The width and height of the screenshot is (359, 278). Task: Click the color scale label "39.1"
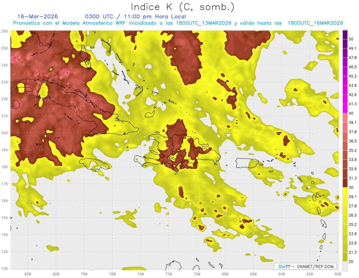[352, 122]
